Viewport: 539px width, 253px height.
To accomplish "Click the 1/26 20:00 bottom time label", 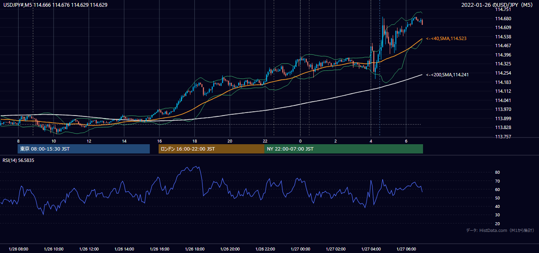I will pos(230,249).
